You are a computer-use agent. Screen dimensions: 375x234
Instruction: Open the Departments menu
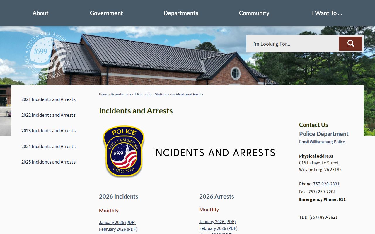point(181,13)
